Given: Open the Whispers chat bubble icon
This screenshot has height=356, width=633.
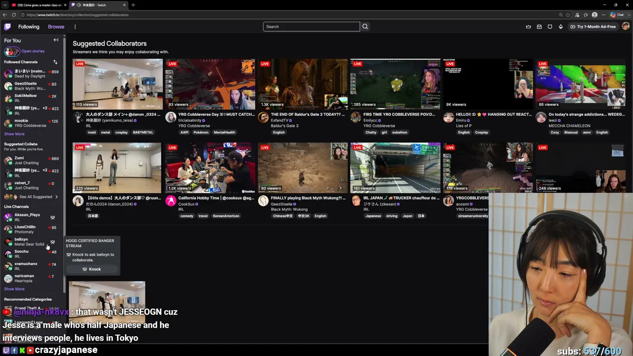Looking at the screenshot, I should 550,27.
